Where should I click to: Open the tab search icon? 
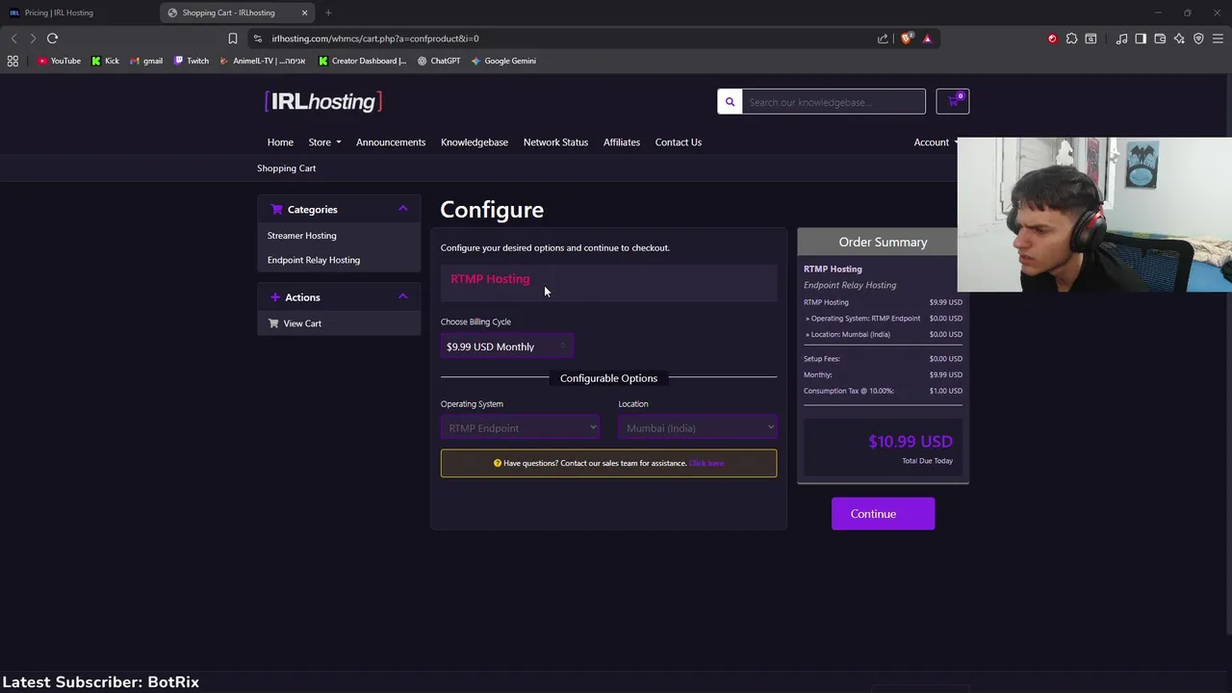pyautogui.click(x=1091, y=38)
